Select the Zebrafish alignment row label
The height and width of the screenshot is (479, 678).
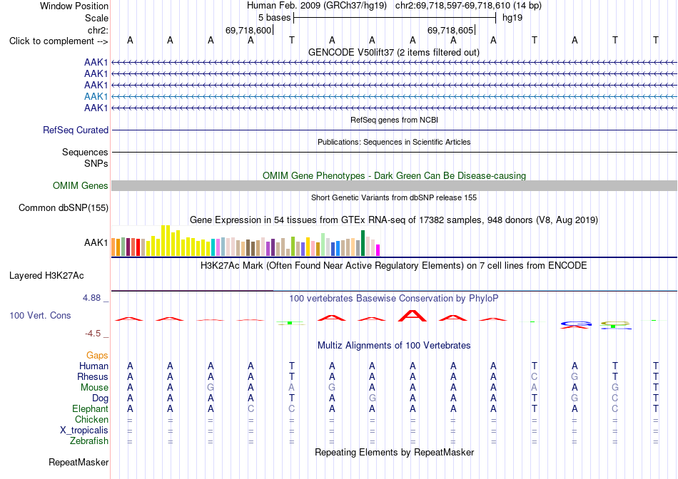pyautogui.click(x=89, y=441)
